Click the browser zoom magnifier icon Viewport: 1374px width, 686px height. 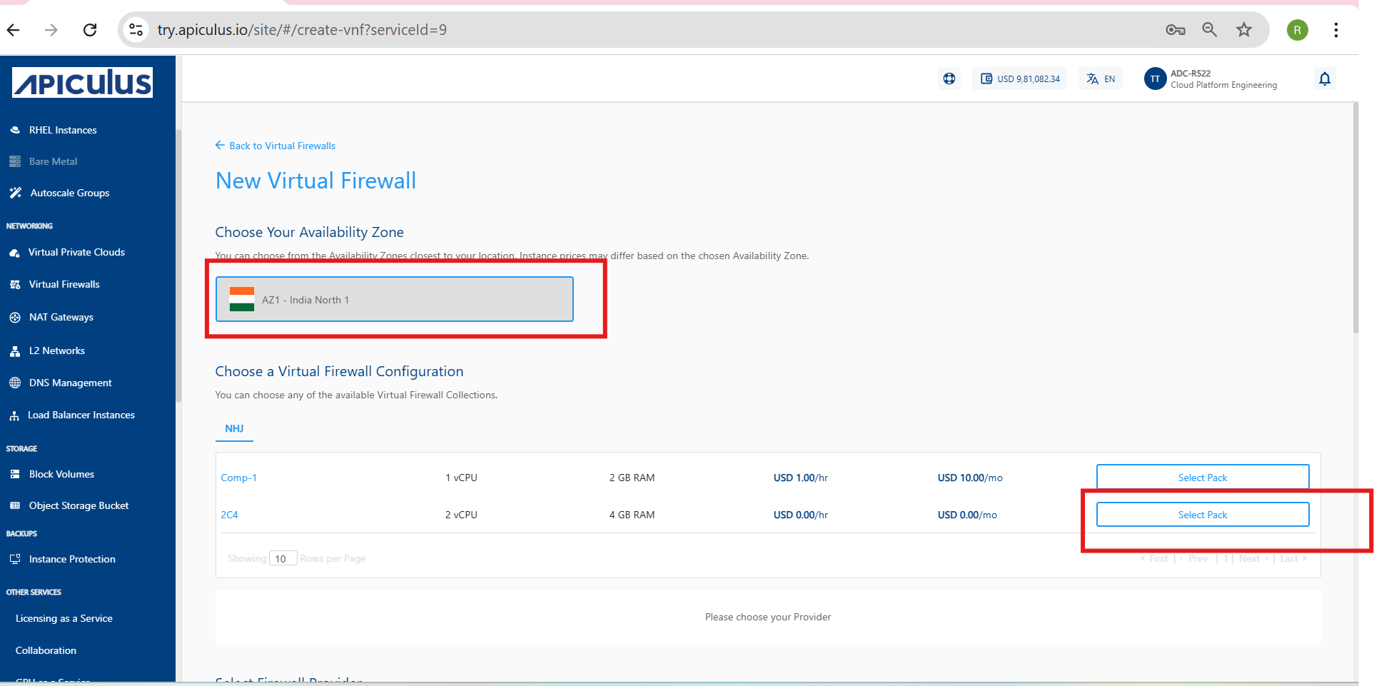1209,29
